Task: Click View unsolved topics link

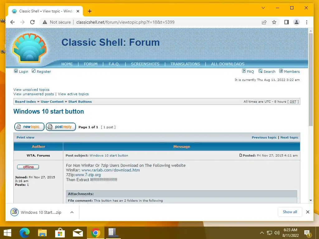Action: click(x=31, y=90)
